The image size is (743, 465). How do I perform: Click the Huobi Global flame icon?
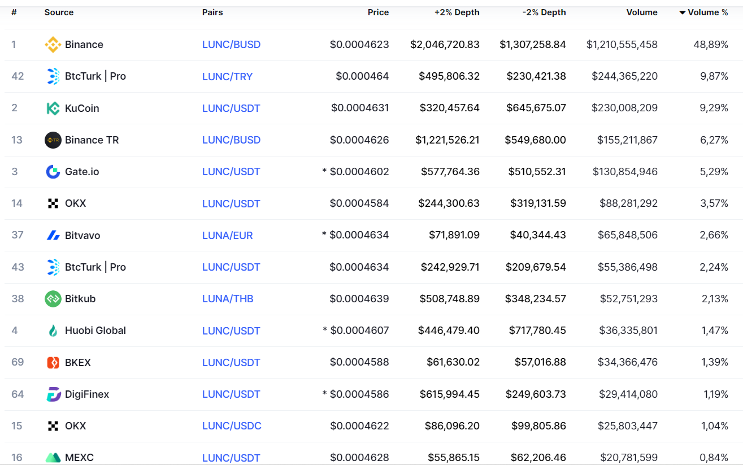pos(53,331)
